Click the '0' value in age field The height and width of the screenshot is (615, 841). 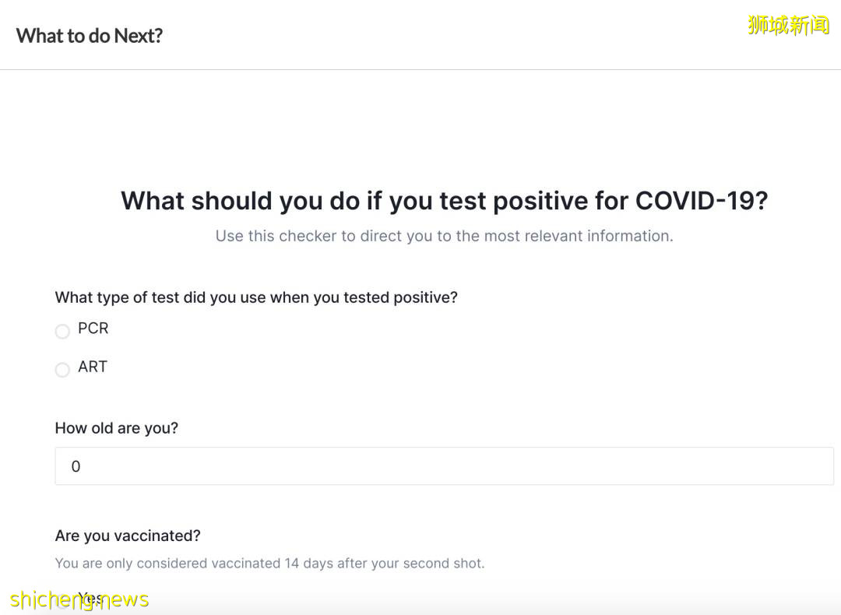(76, 466)
